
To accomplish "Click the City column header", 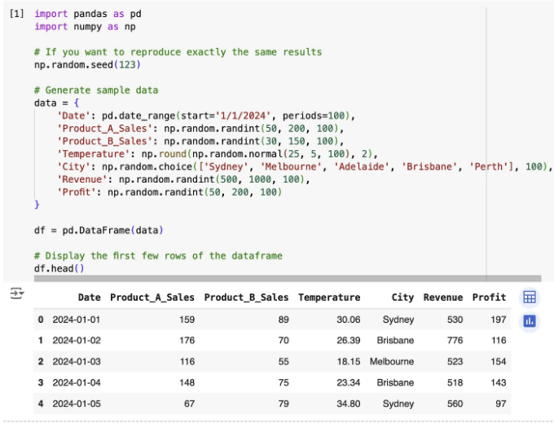I will [x=402, y=297].
